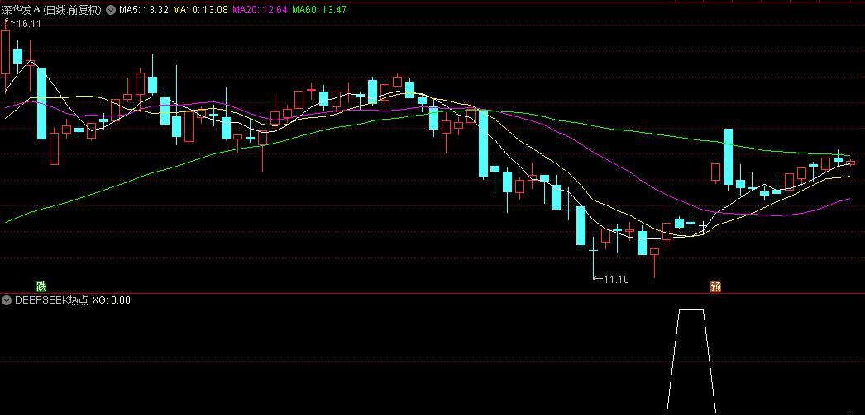865x415 pixels.
Task: Click the orange 预 marker icon
Action: [715, 286]
